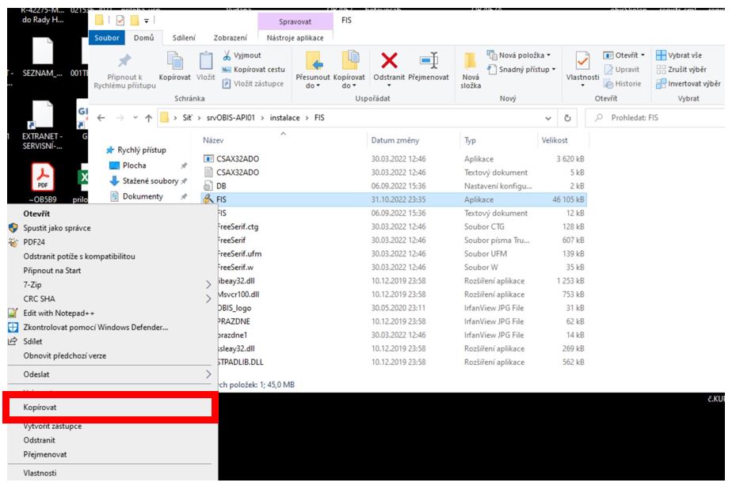Switch to the Zobrazení ribbon tab

(229, 37)
